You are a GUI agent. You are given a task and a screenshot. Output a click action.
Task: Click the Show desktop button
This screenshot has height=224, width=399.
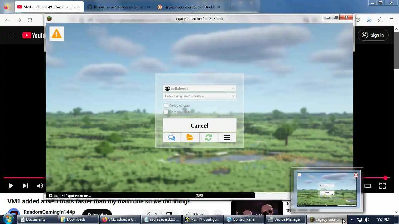tap(397, 219)
